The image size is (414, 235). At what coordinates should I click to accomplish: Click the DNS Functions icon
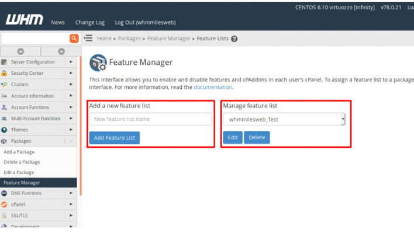click(4, 193)
